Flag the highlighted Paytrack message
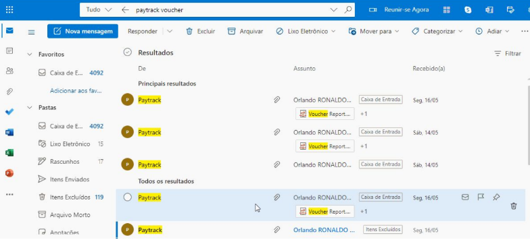The width and height of the screenshot is (530, 246). click(x=481, y=197)
